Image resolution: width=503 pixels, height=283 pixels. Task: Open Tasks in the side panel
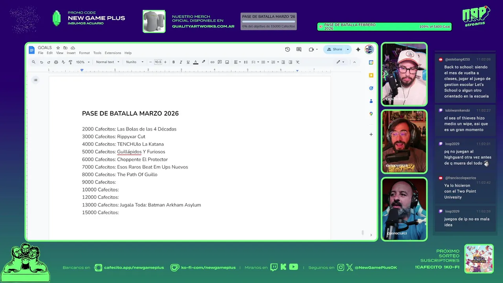coord(371,88)
